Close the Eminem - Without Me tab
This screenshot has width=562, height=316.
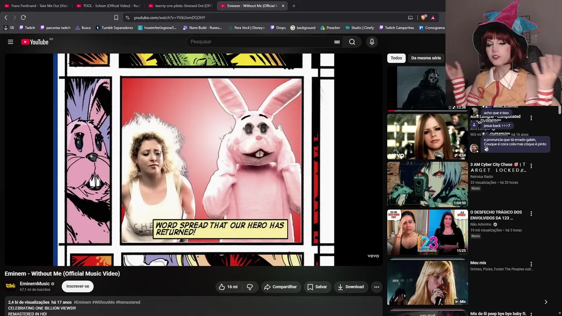click(283, 6)
